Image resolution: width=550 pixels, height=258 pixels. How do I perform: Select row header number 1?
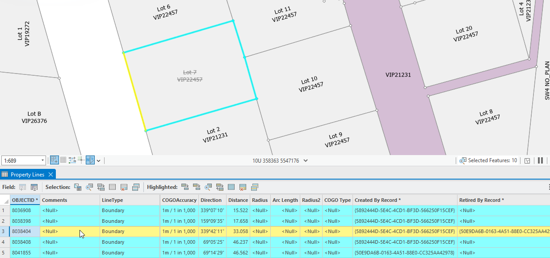4,210
